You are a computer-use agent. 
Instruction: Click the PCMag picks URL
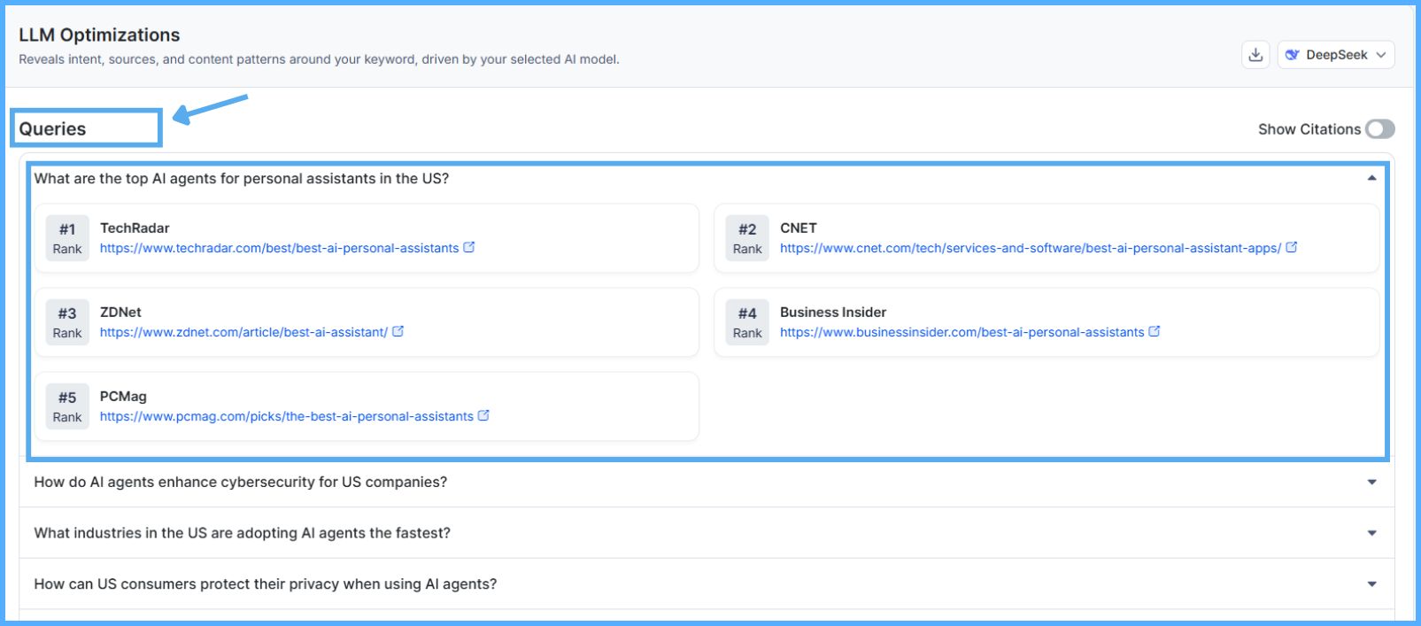(286, 417)
